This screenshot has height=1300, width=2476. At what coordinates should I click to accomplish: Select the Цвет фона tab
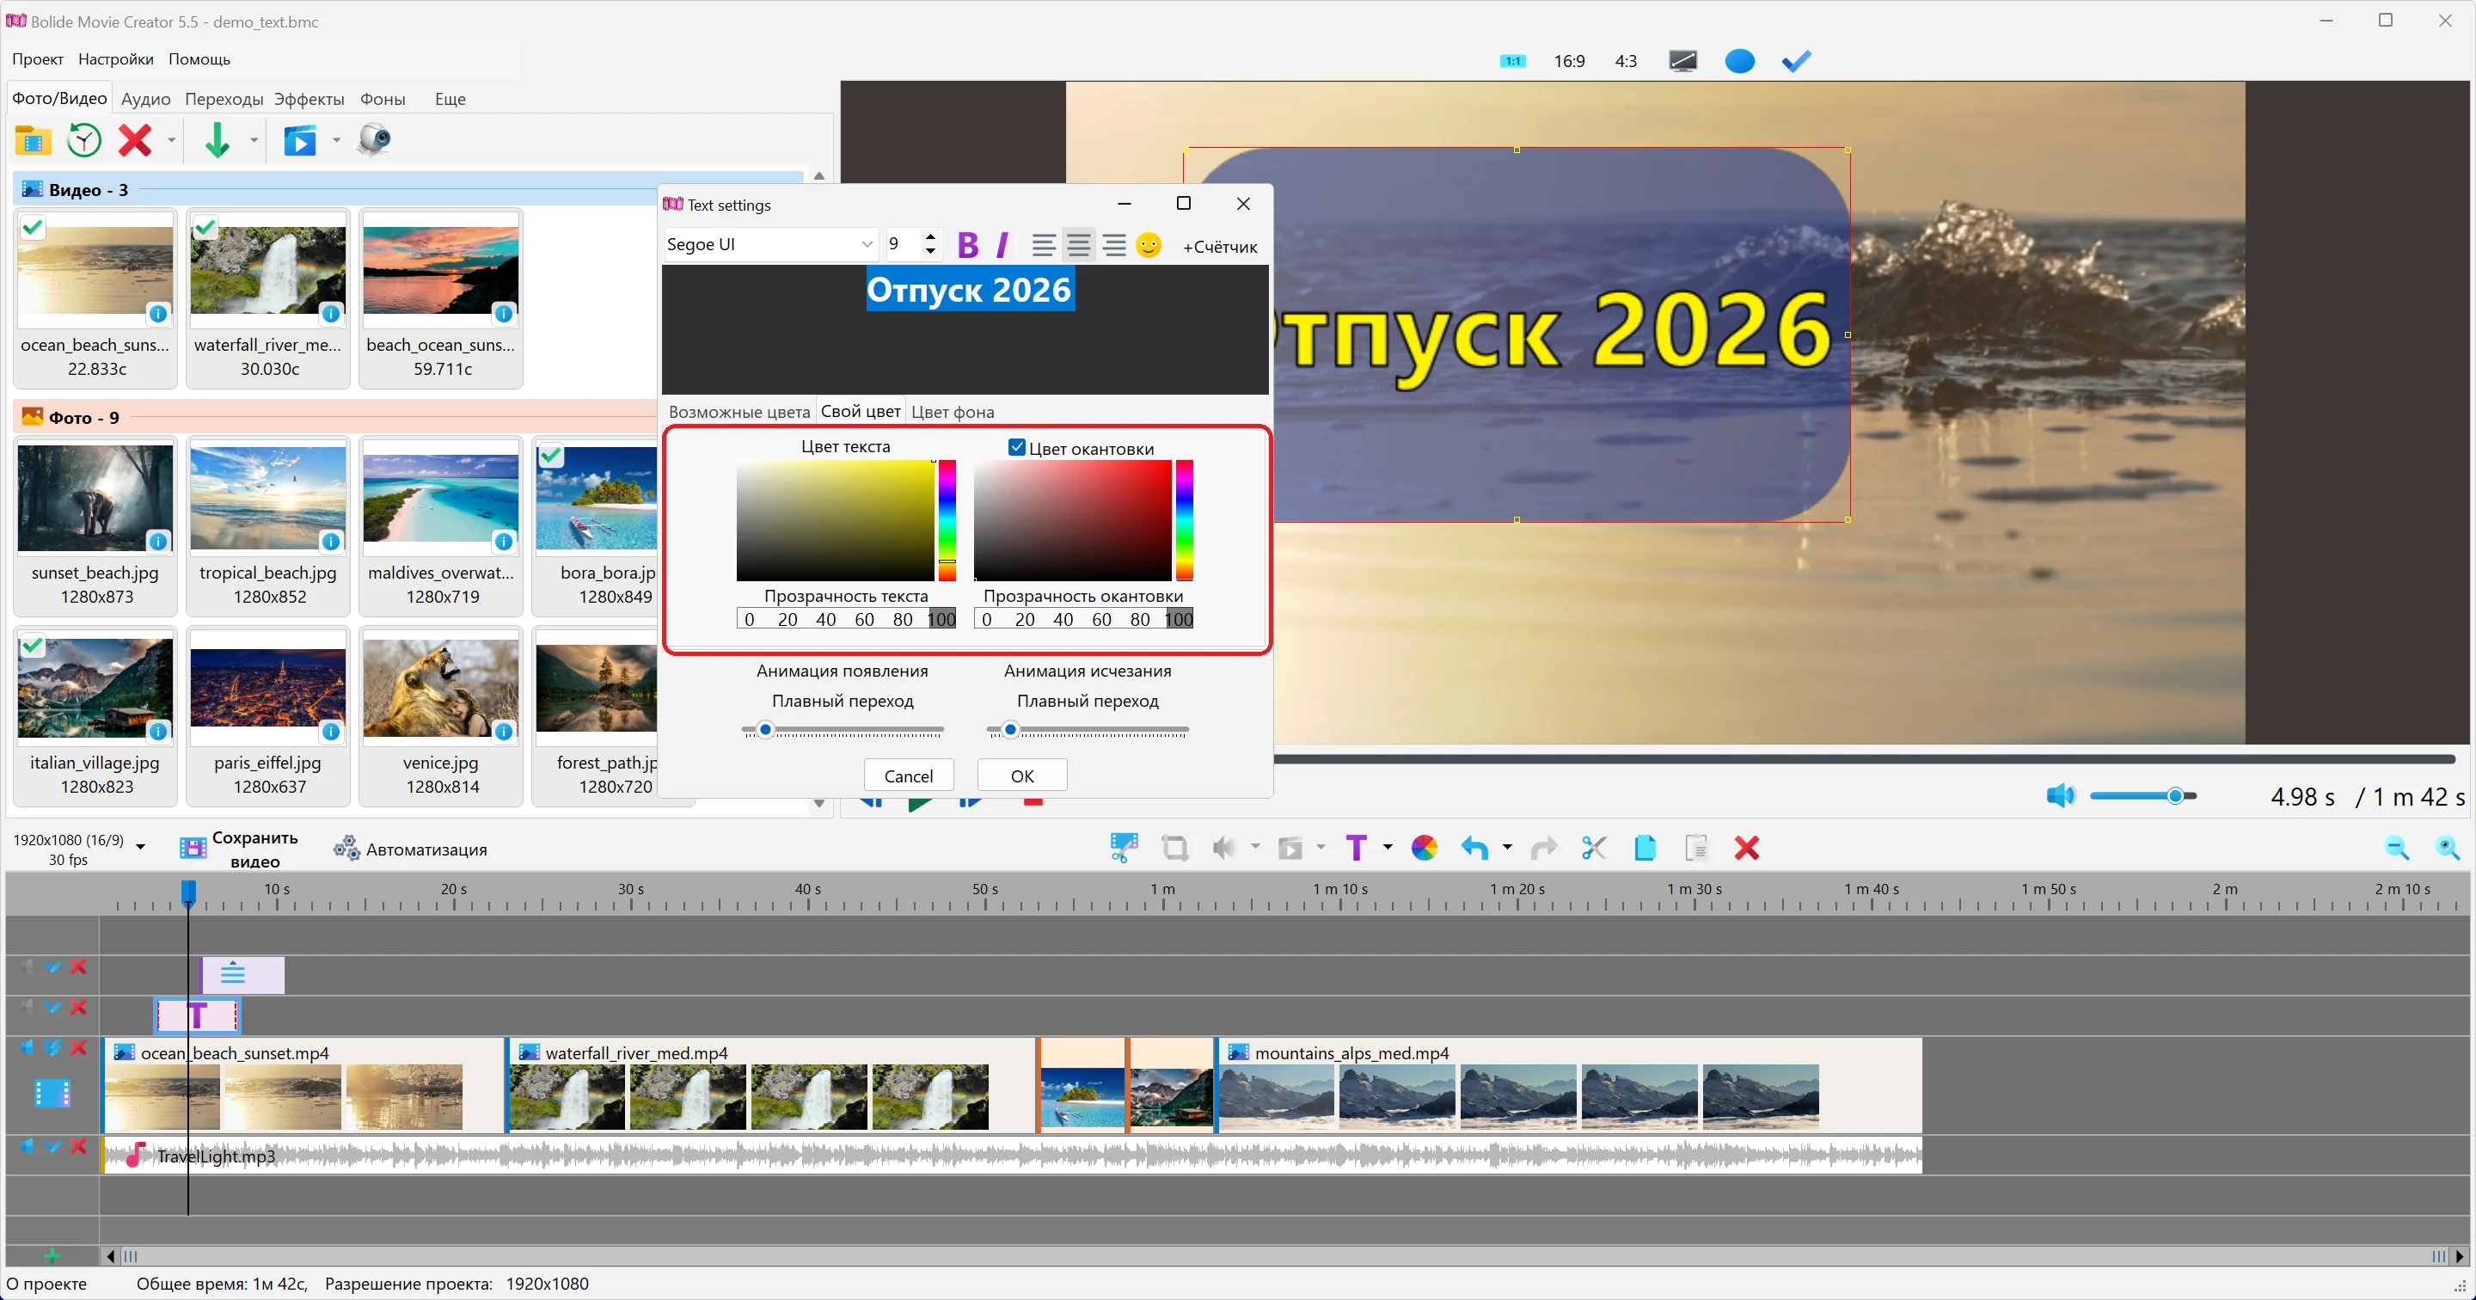coord(952,412)
